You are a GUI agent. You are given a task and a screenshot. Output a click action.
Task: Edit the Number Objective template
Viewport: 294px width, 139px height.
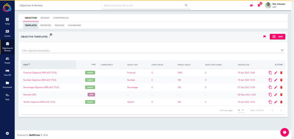(x=276, y=80)
